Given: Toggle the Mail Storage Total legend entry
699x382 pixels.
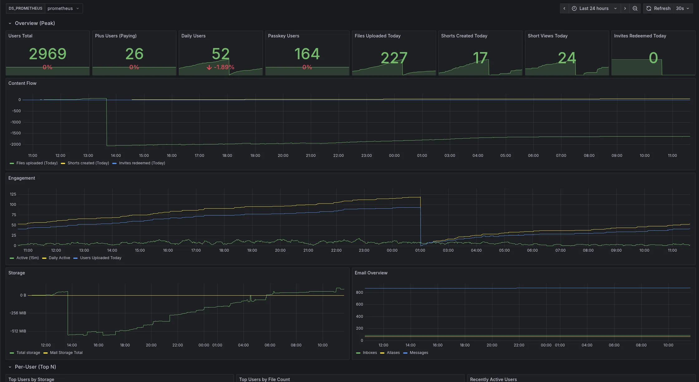Looking at the screenshot, I should pos(66,353).
